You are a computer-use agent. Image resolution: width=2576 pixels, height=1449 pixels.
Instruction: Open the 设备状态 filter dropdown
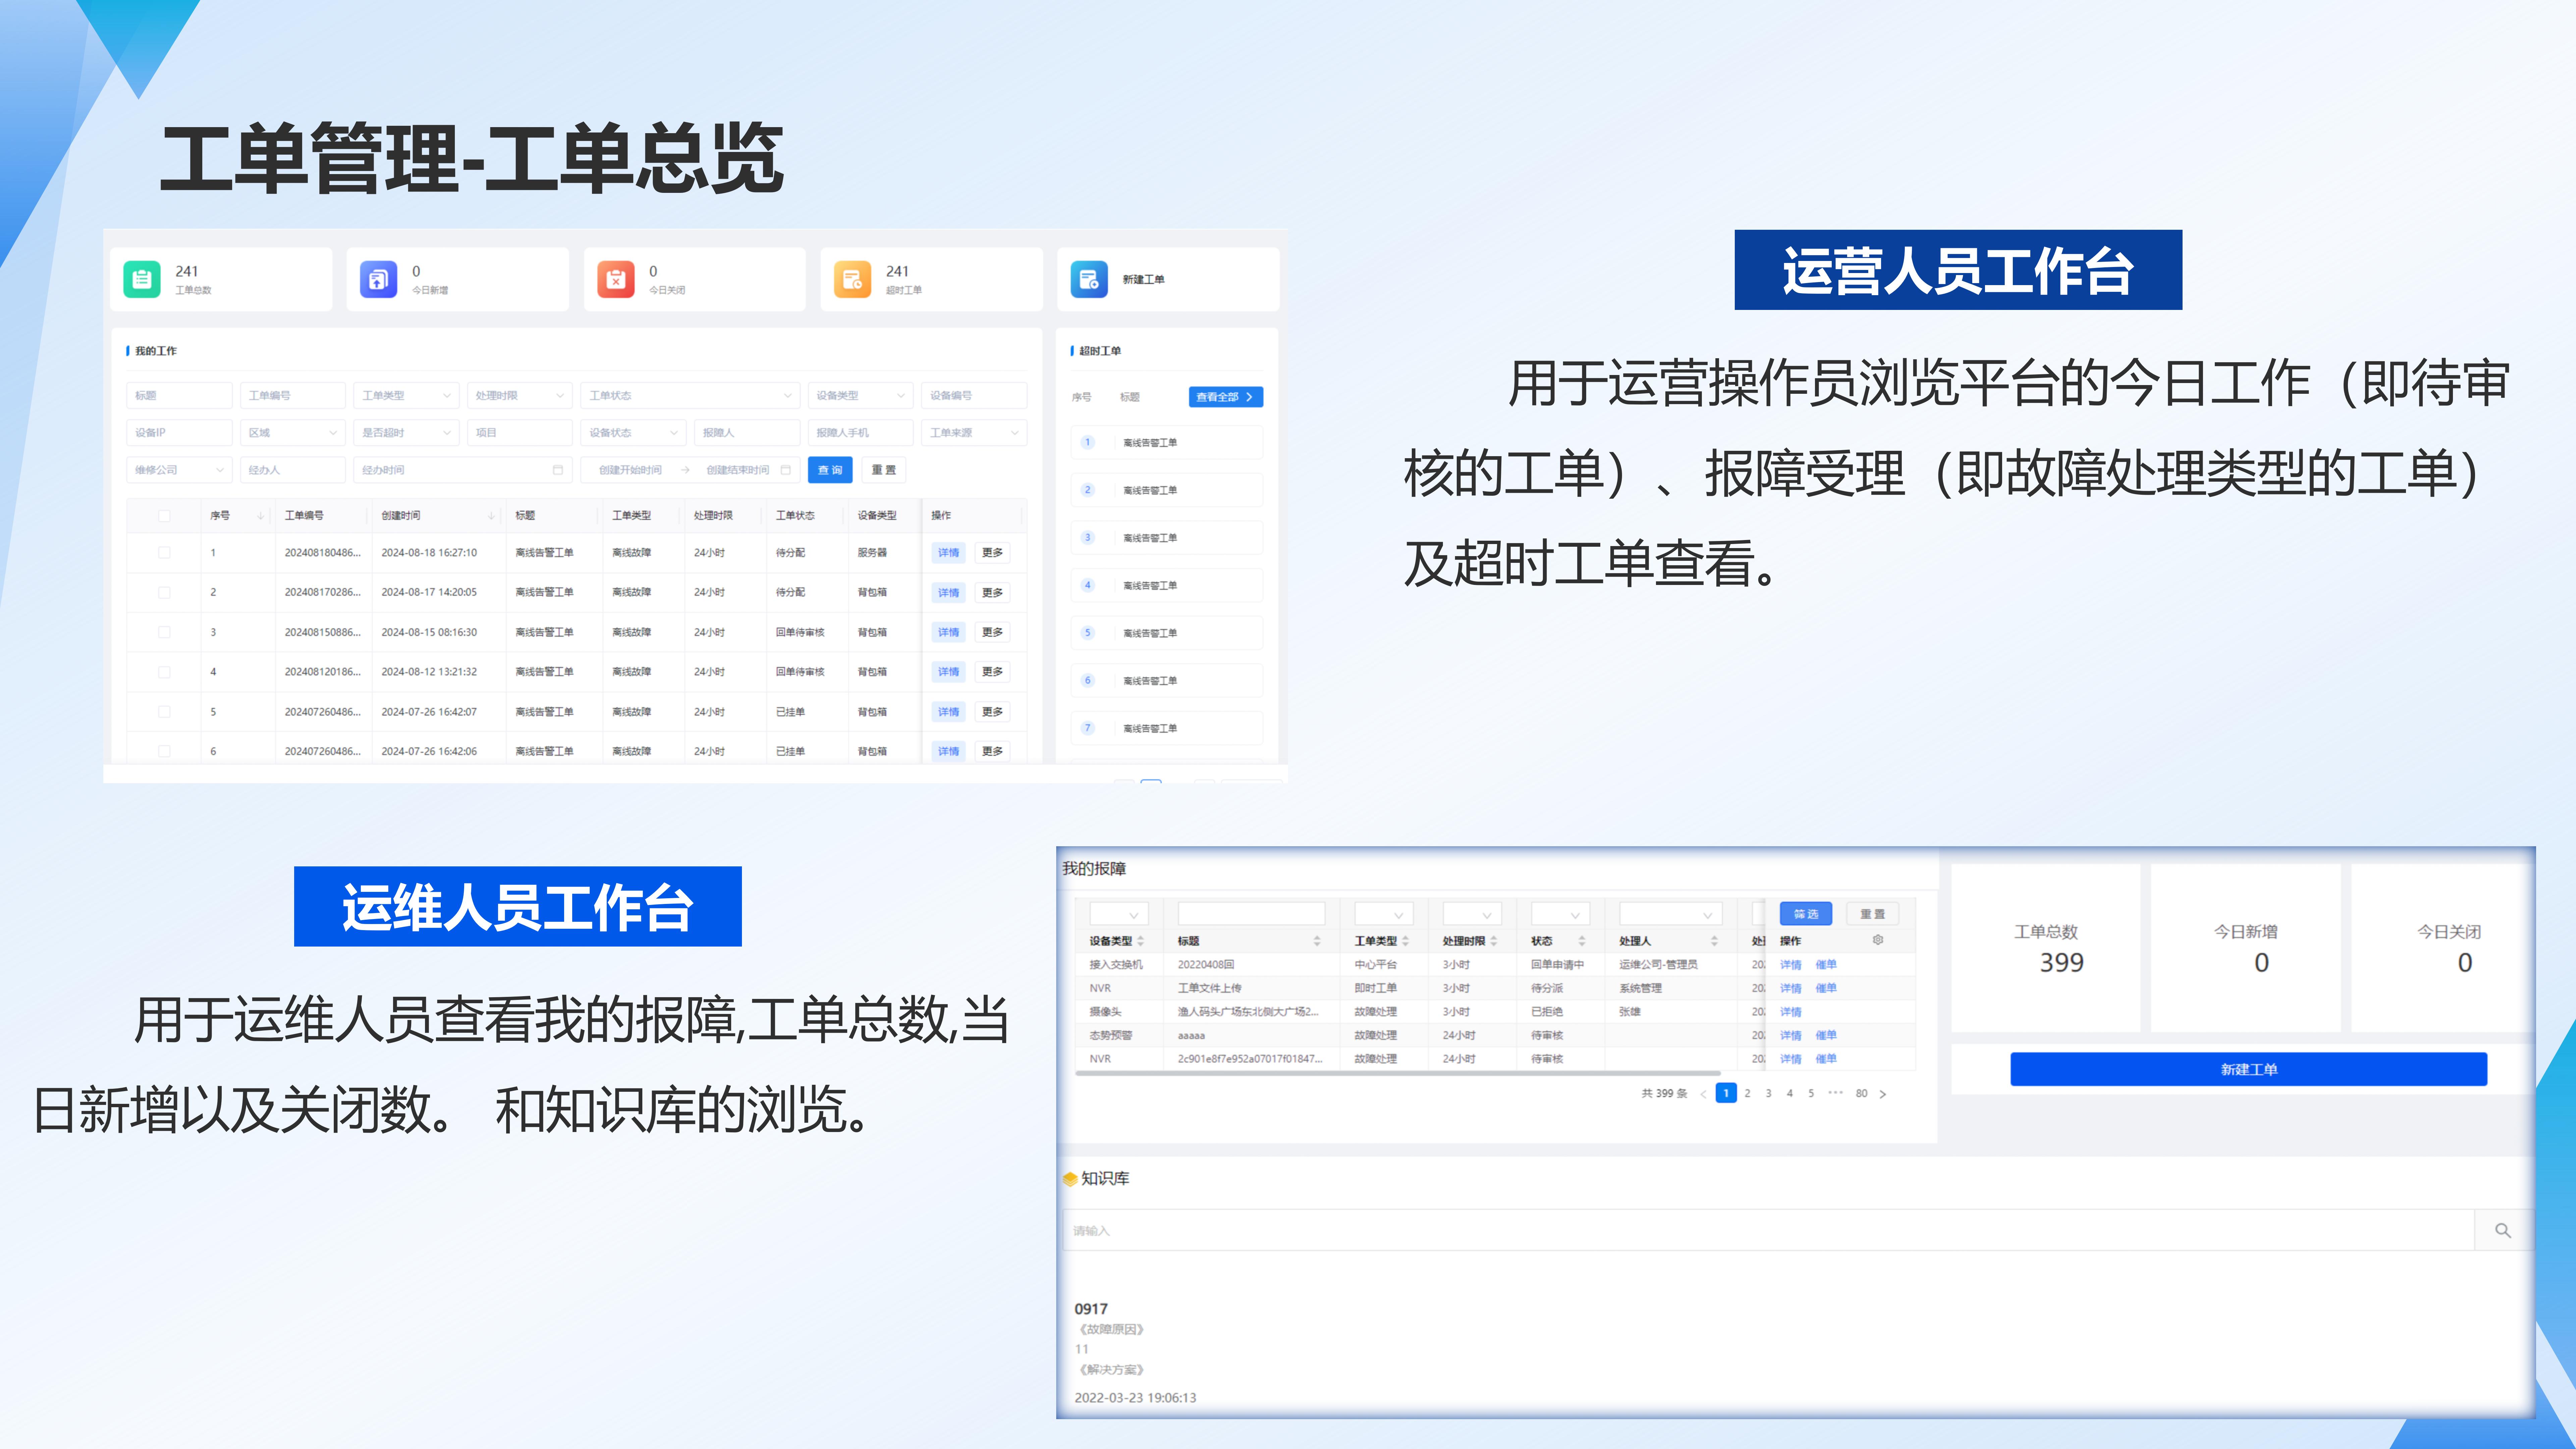click(633, 433)
